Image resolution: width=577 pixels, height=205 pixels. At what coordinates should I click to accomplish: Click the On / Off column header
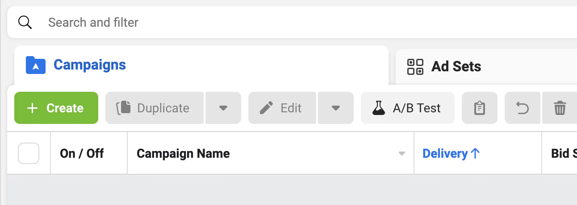click(82, 154)
